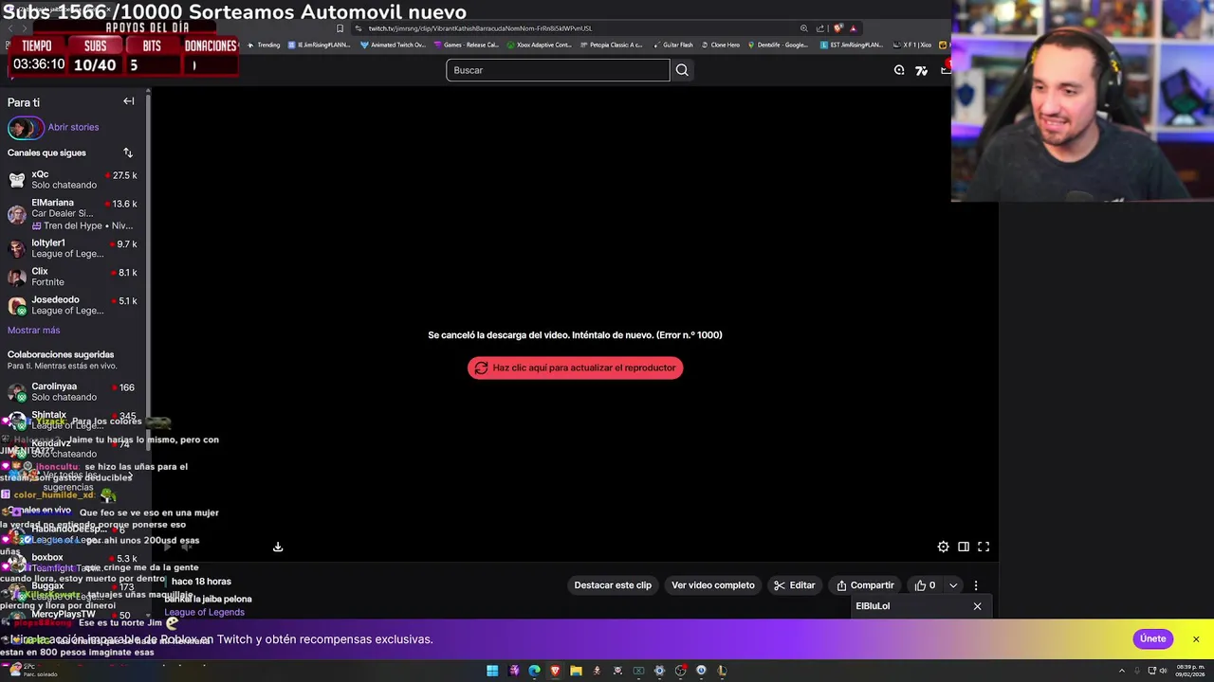The height and width of the screenshot is (682, 1214).
Task: Open the taskbar weather widget
Action: (34, 671)
